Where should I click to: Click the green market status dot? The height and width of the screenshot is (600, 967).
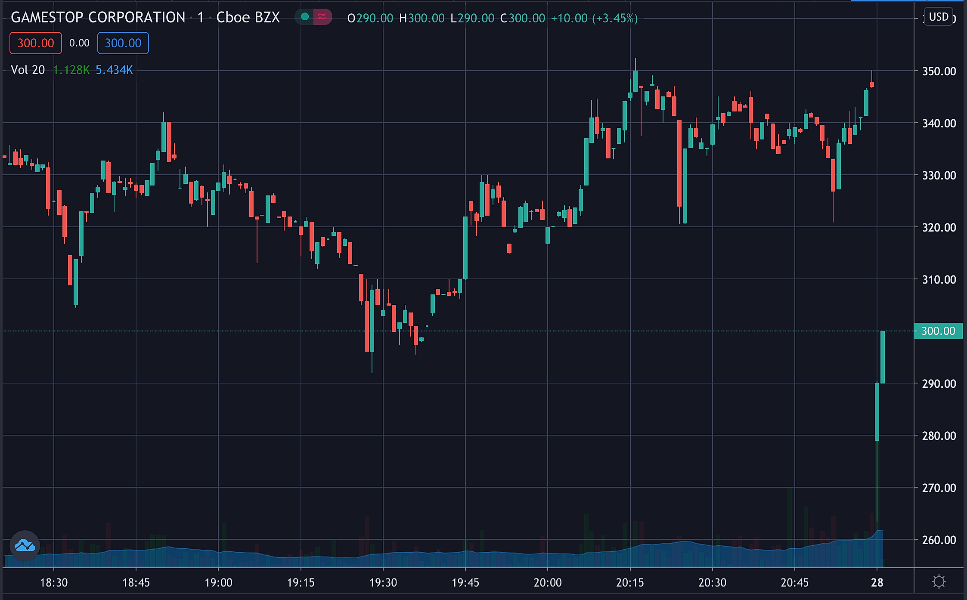(x=305, y=17)
